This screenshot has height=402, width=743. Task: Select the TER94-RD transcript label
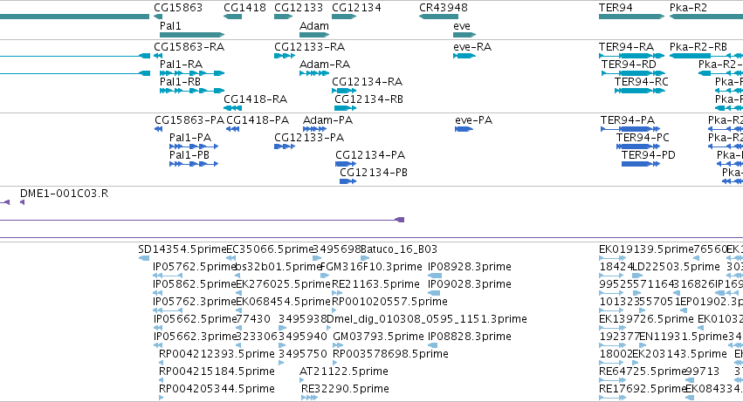(x=629, y=65)
